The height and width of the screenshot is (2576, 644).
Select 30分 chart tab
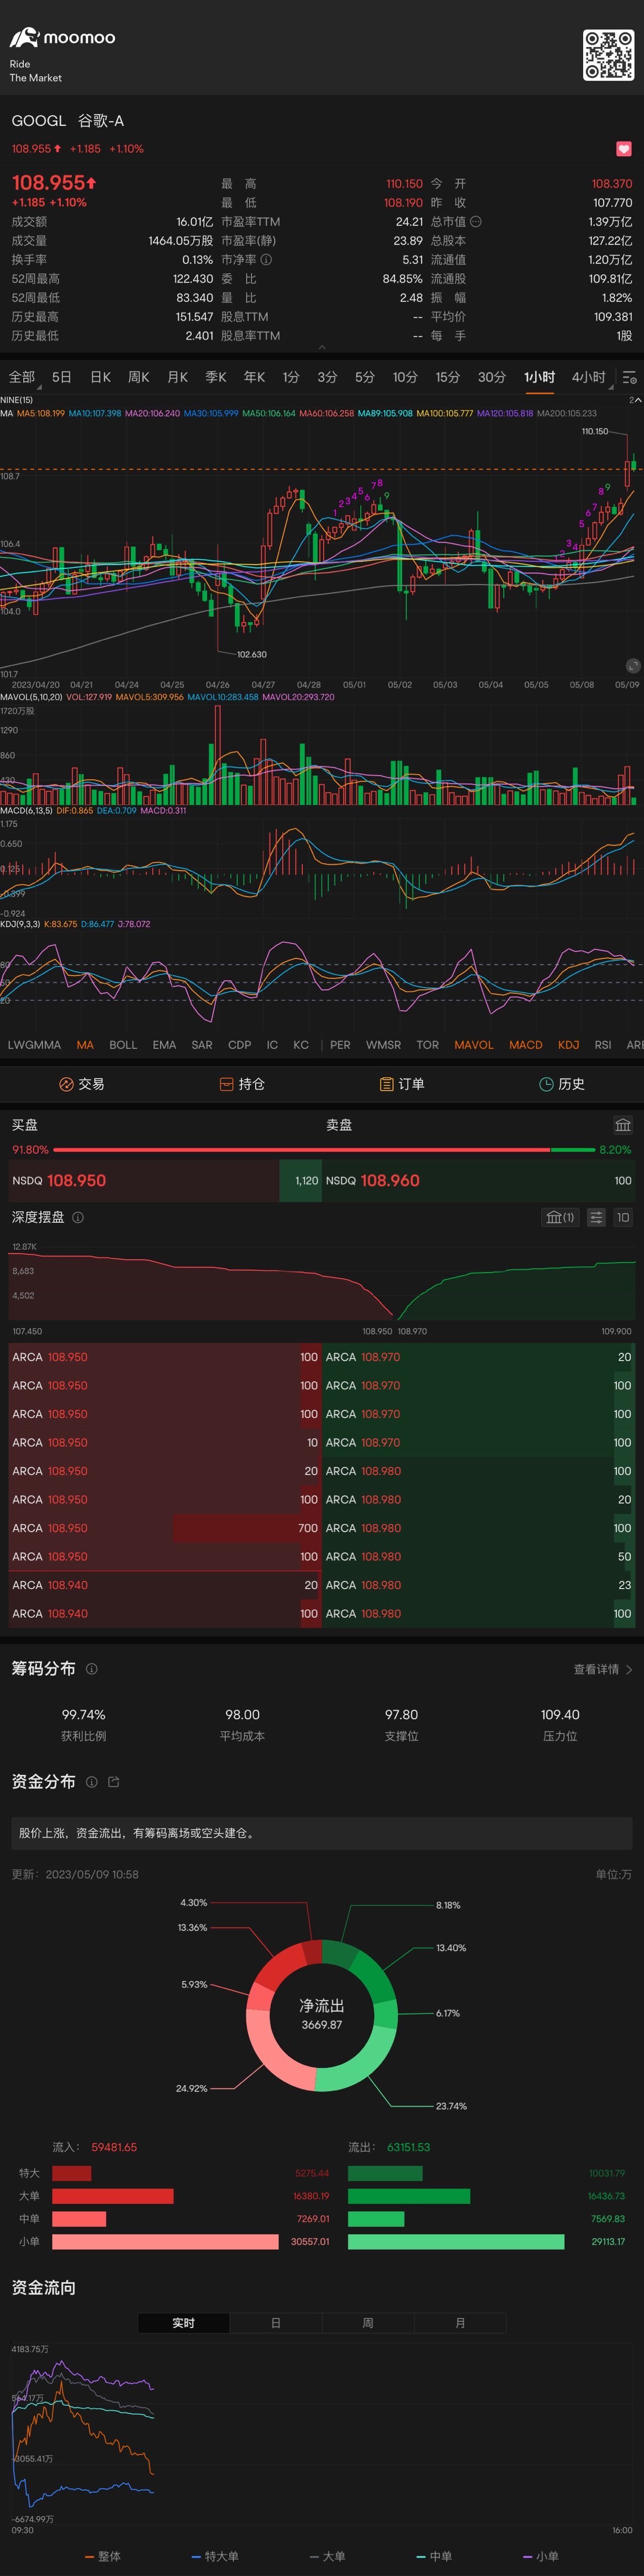492,377
